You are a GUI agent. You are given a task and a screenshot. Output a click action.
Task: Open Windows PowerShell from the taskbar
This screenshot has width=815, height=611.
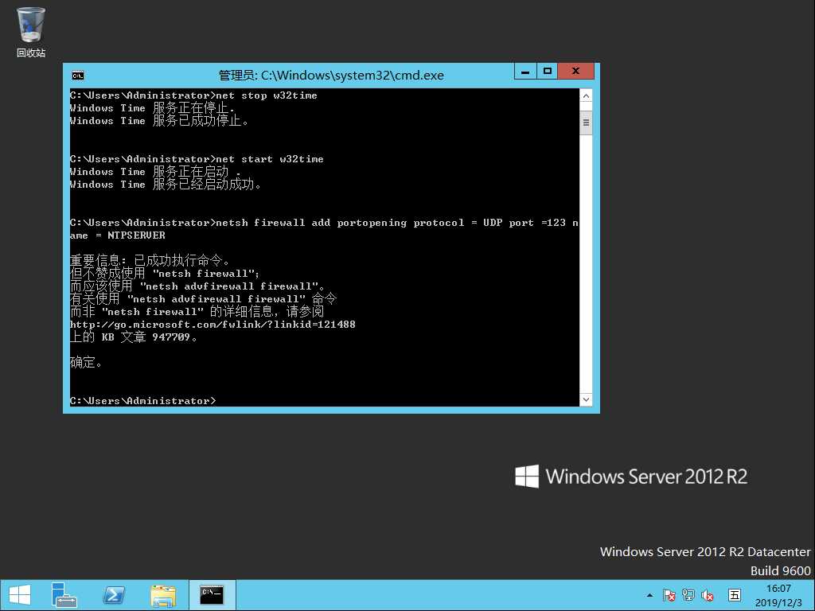point(114,595)
